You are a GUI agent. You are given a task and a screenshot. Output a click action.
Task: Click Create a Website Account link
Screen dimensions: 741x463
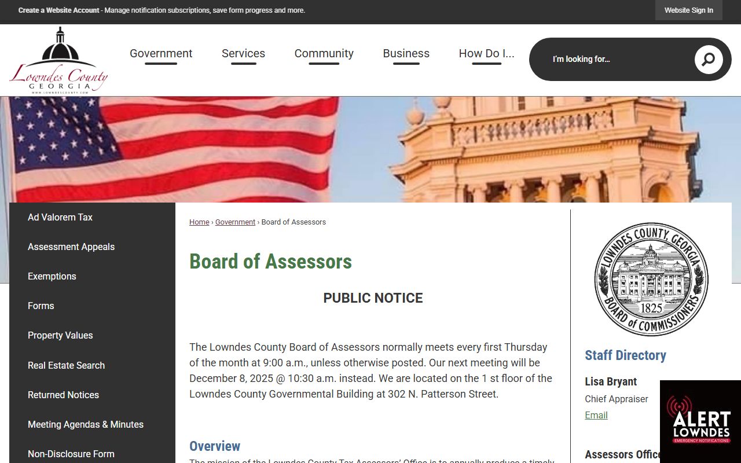pyautogui.click(x=58, y=10)
